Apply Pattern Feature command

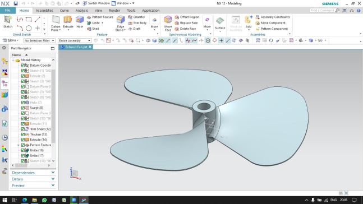[x=100, y=17]
